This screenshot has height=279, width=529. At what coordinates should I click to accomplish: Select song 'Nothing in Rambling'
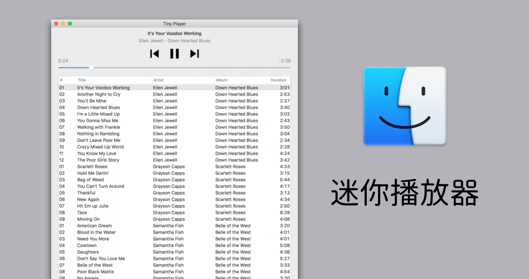click(98, 134)
